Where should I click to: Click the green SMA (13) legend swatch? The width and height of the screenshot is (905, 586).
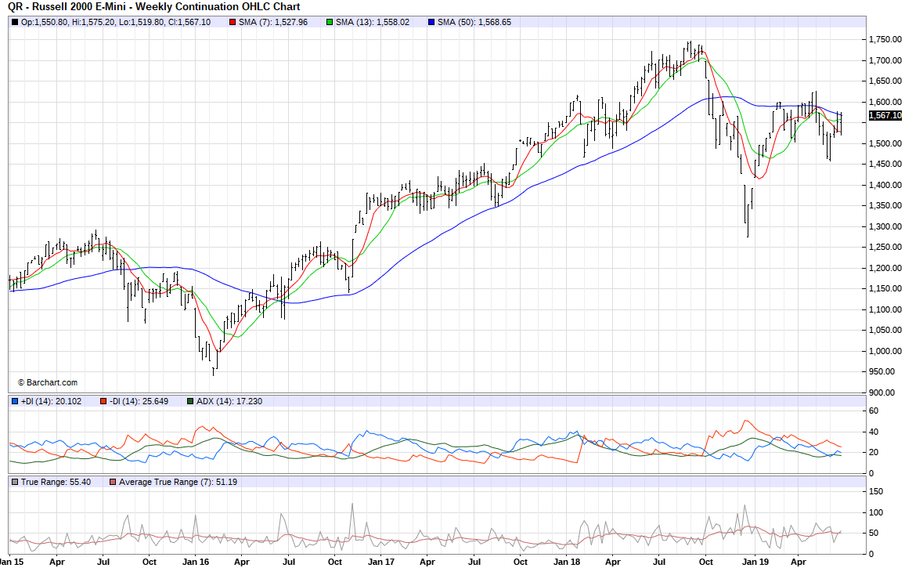coord(330,22)
